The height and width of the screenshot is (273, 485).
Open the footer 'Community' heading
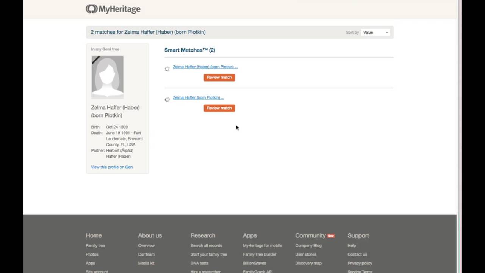click(x=310, y=235)
